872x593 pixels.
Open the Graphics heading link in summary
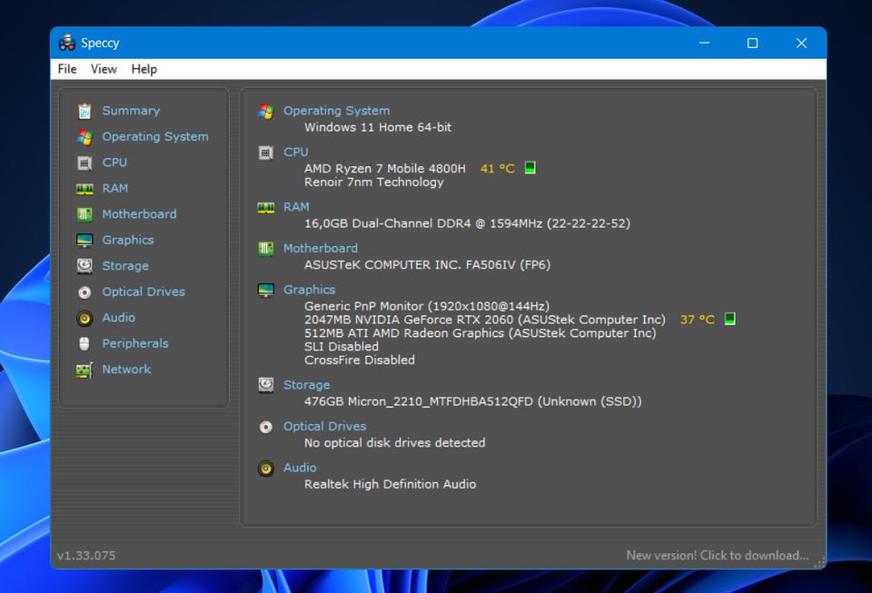click(x=309, y=290)
